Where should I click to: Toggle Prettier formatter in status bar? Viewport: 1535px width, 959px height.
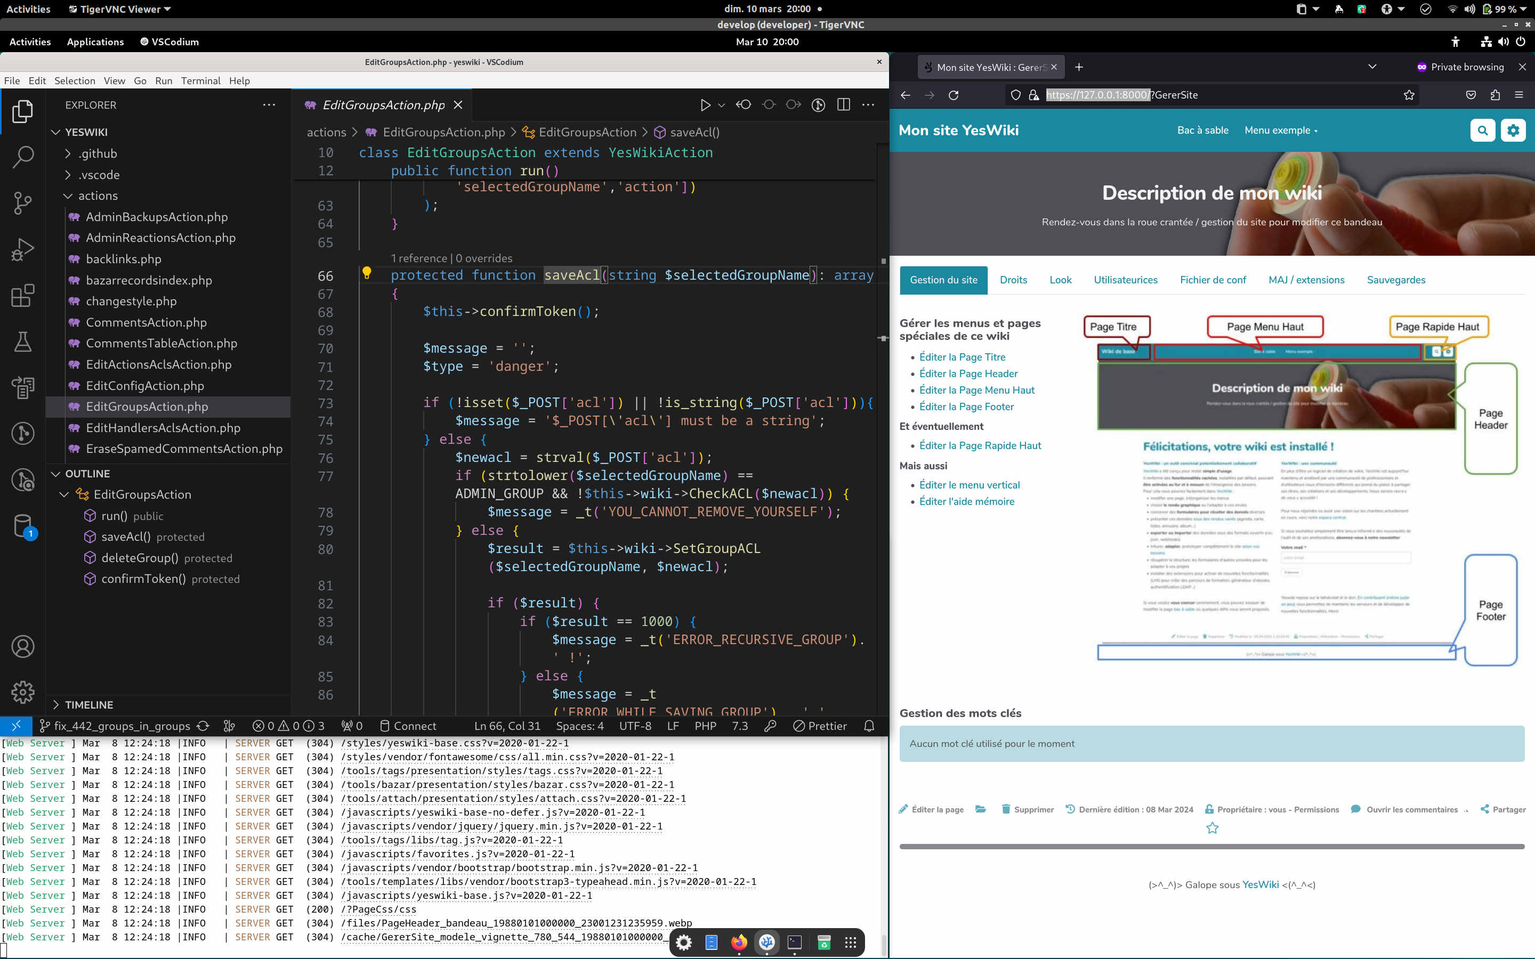pos(820,726)
